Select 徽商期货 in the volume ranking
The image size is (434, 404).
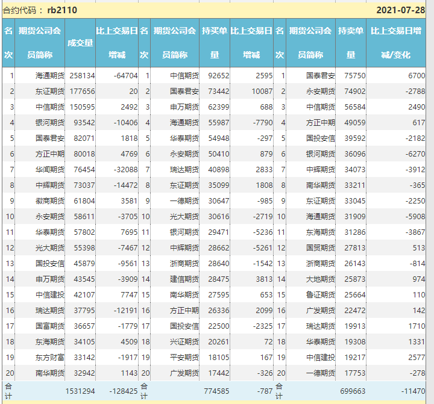50,200
